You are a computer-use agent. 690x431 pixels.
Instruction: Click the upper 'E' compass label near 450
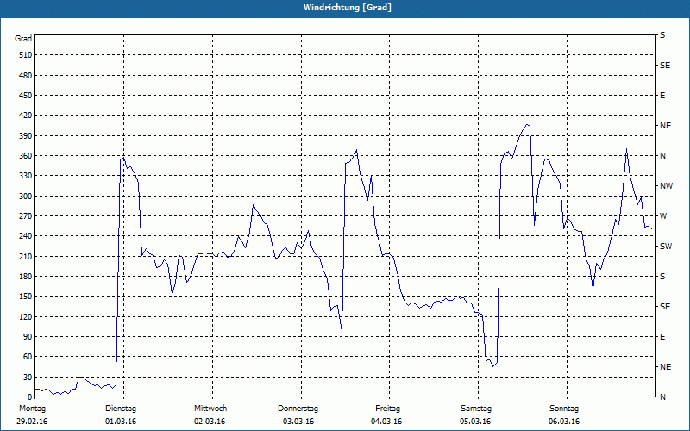pyautogui.click(x=662, y=96)
